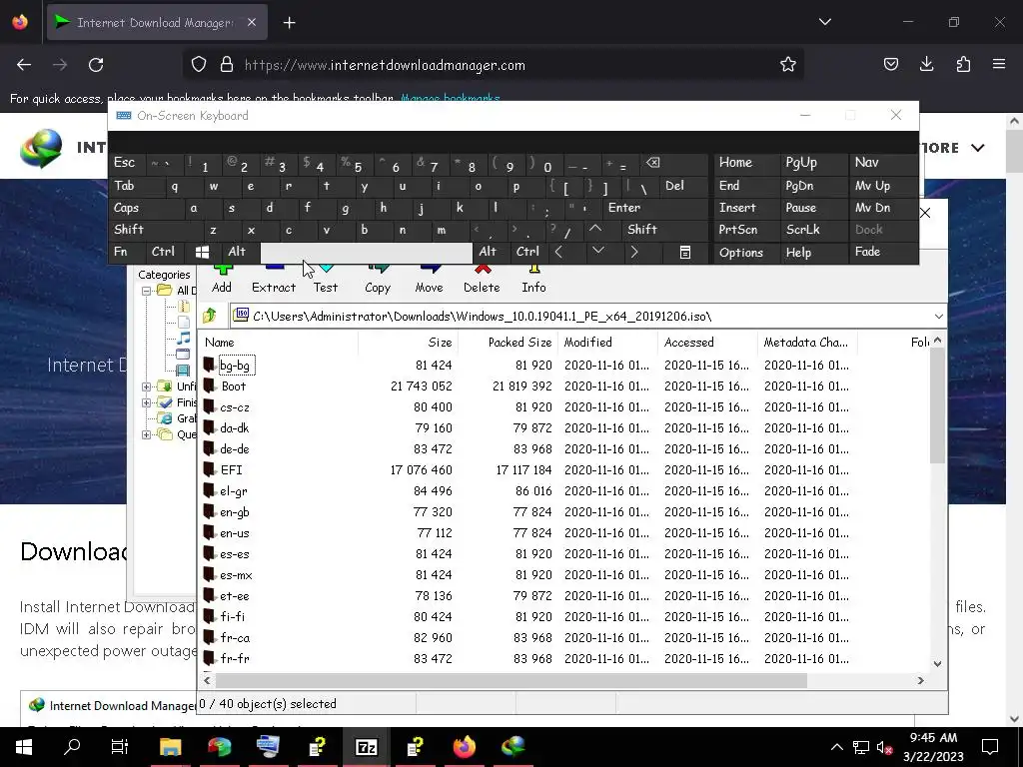Click the Help key on On-Screen Keyboard

click(814, 252)
